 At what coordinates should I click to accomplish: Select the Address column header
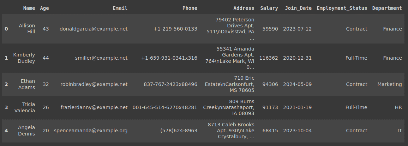(244, 8)
